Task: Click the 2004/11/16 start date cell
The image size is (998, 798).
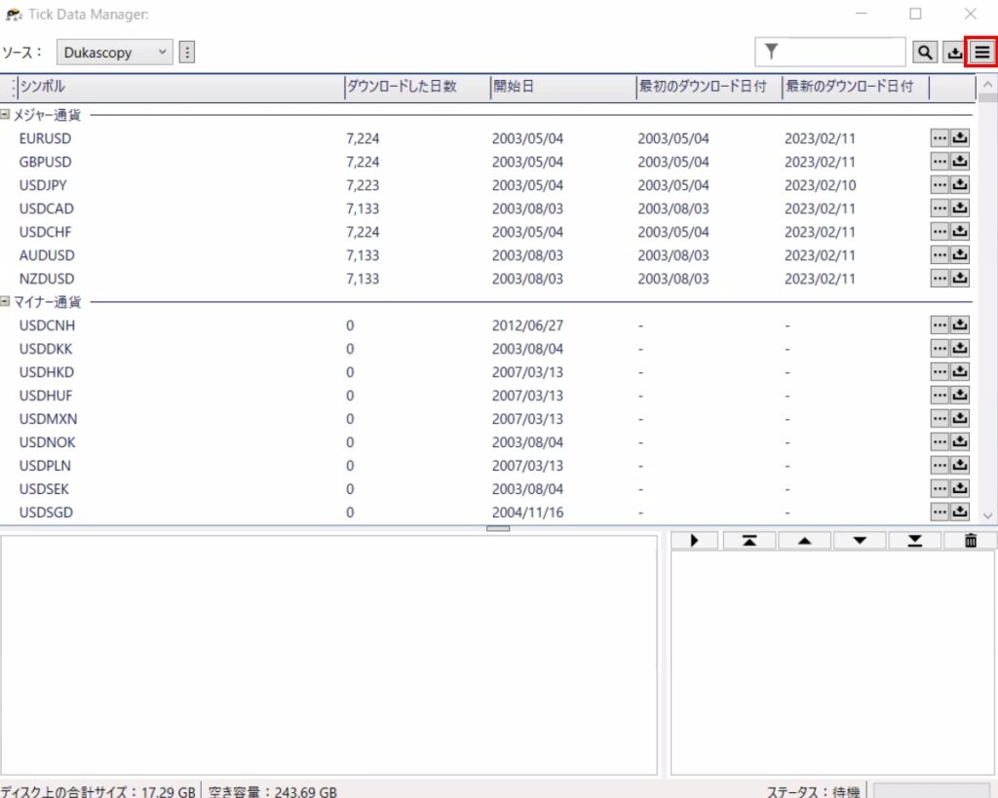Action: click(x=527, y=513)
